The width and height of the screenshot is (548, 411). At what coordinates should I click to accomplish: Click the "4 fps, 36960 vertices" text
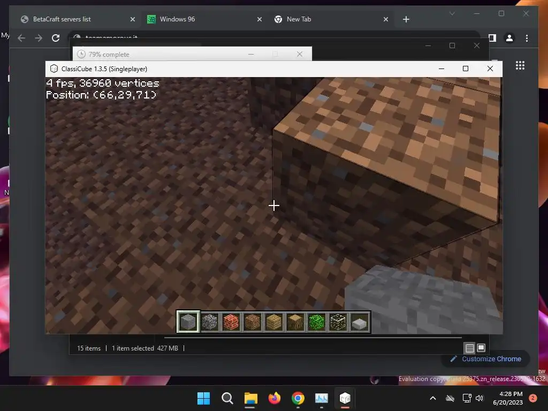coord(102,83)
